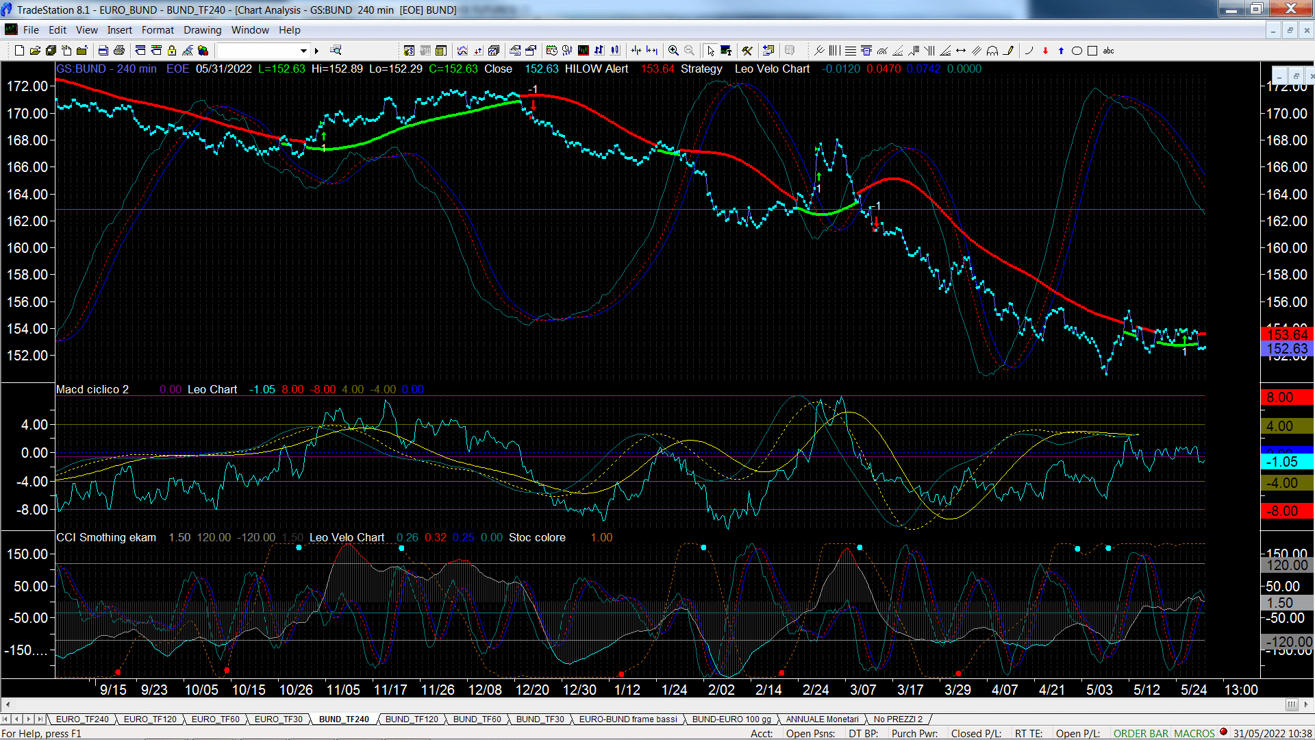The width and height of the screenshot is (1315, 740).
Task: Switch to BUND-EURO 100 gg tab
Action: click(x=731, y=719)
